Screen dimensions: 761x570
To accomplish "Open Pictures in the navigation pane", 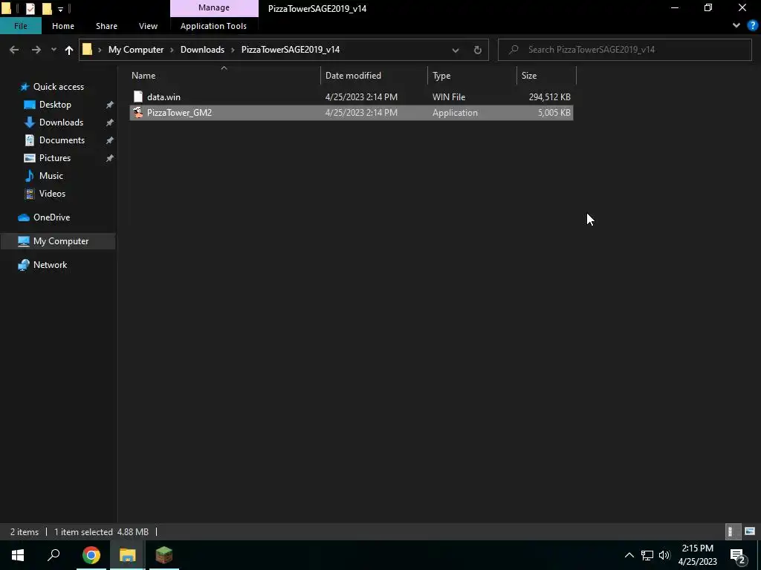I will pos(55,158).
